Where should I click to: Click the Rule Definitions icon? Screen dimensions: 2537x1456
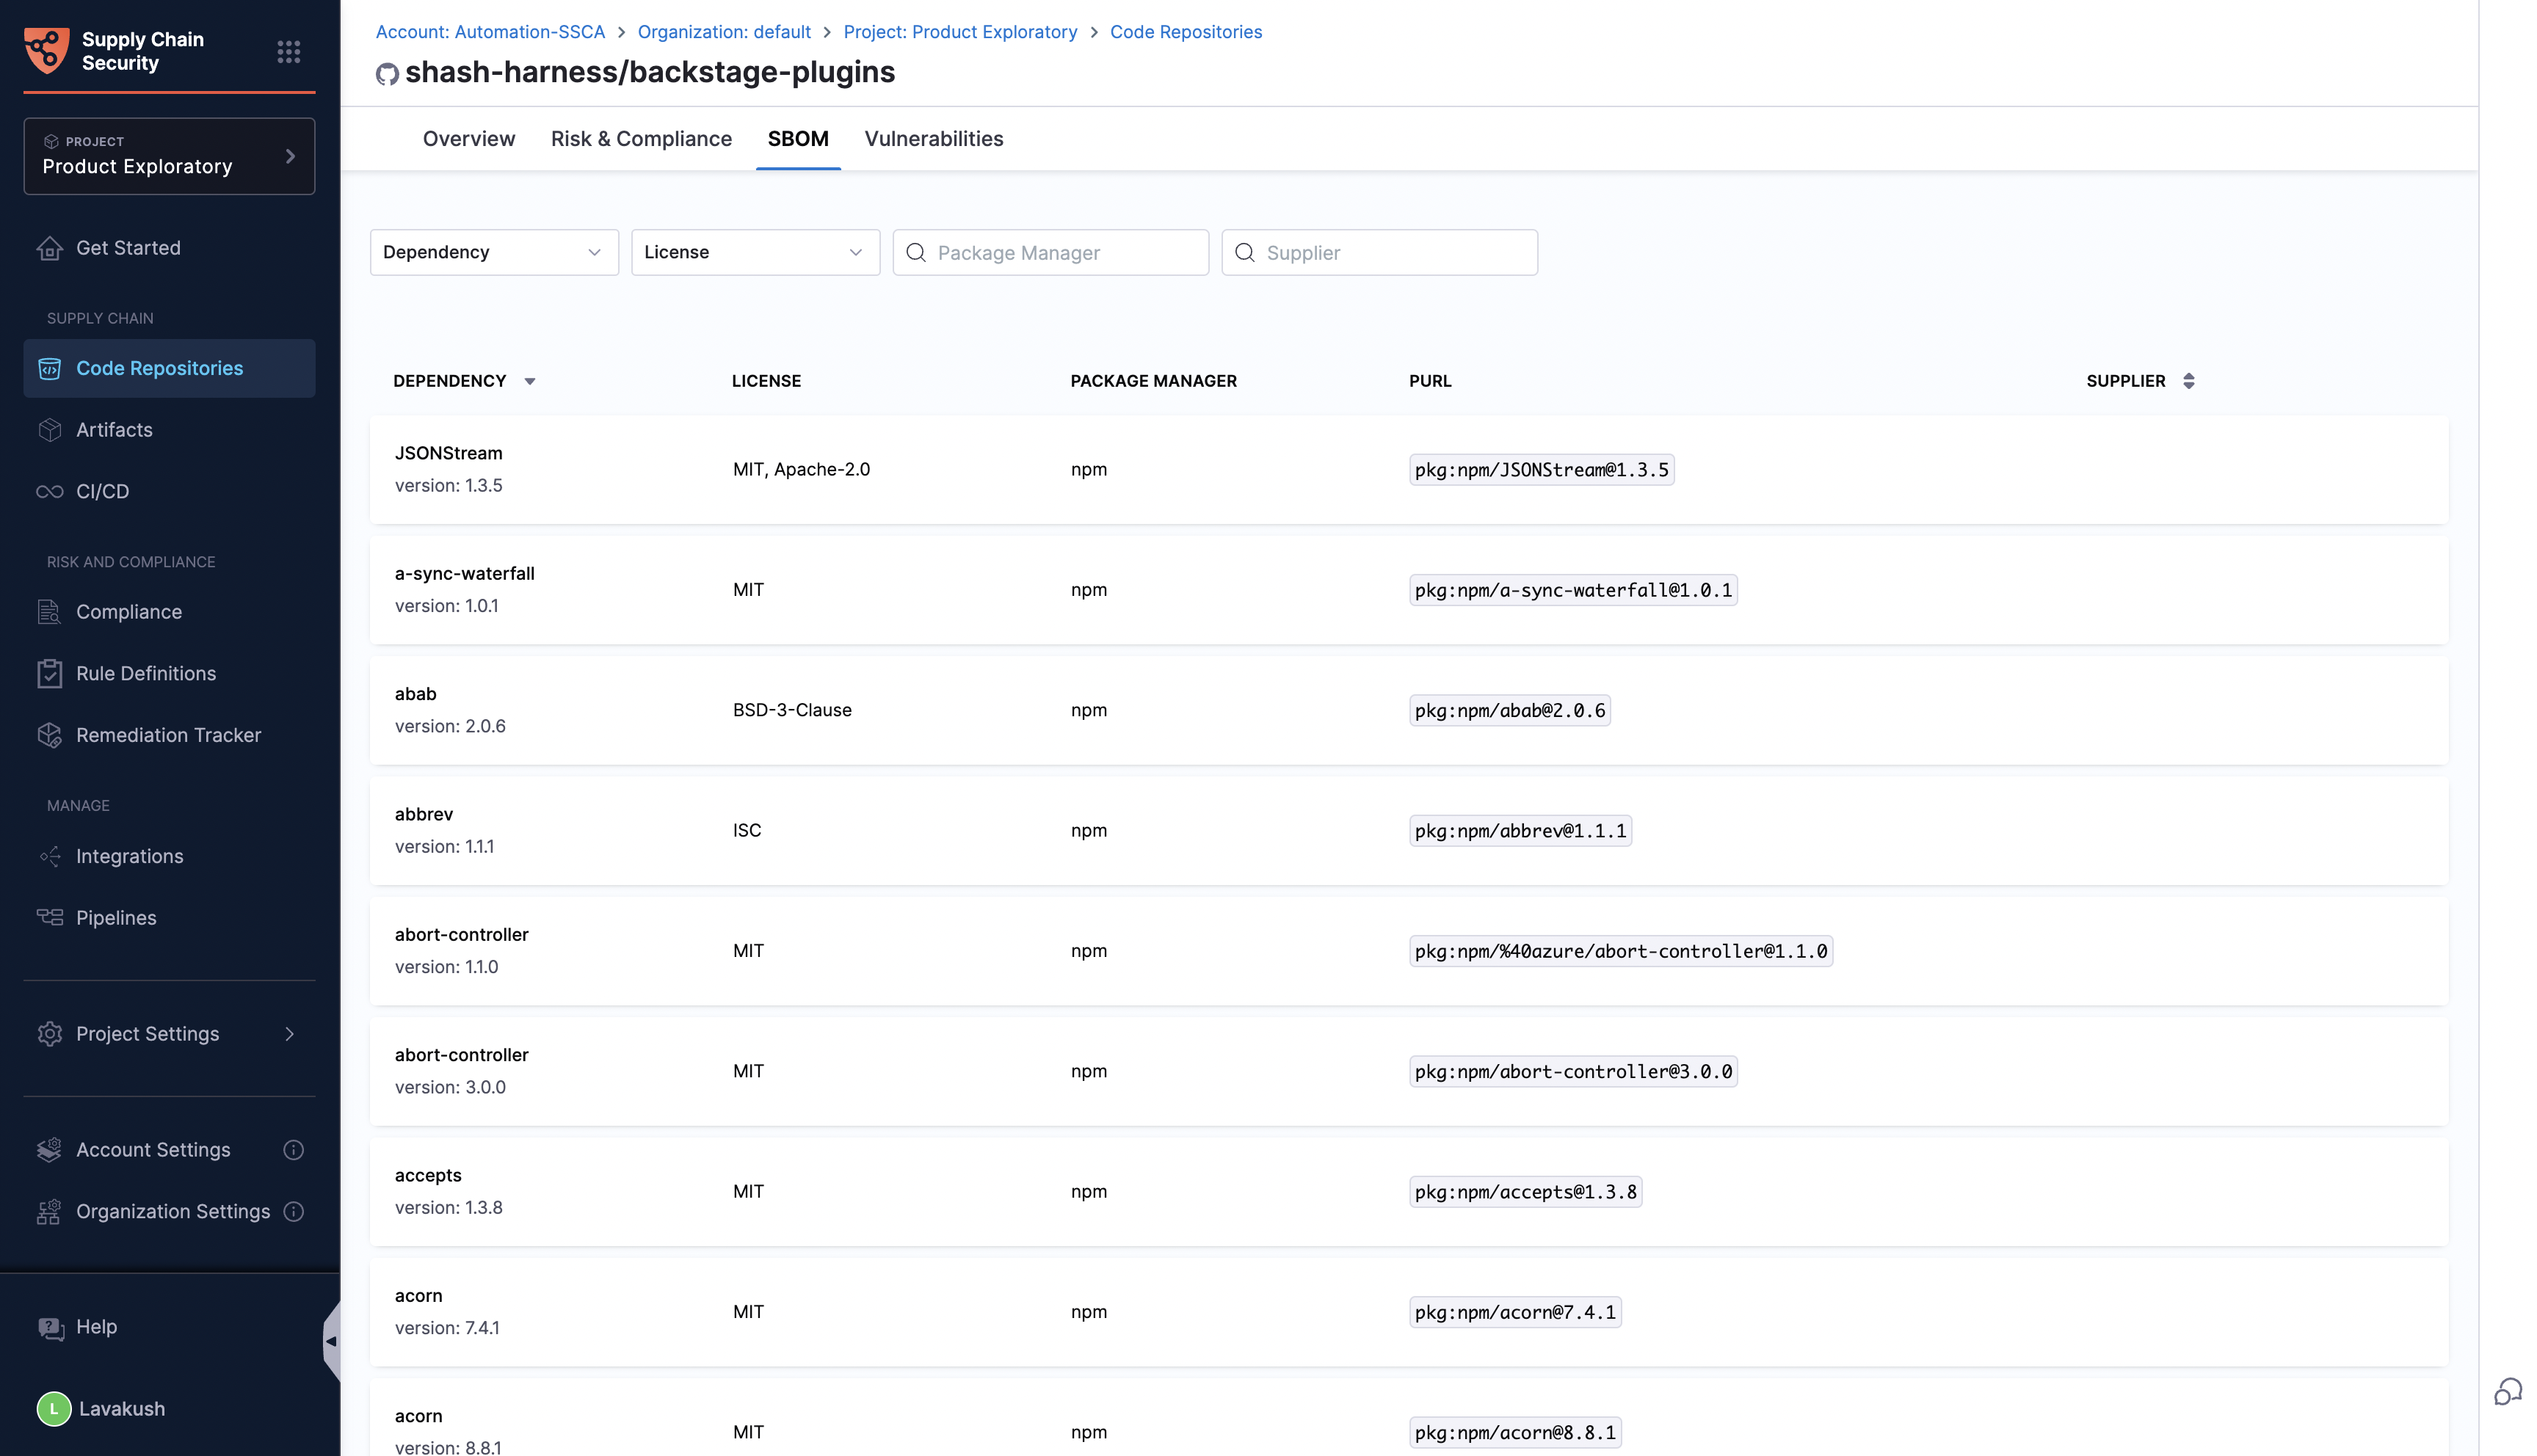(49, 673)
